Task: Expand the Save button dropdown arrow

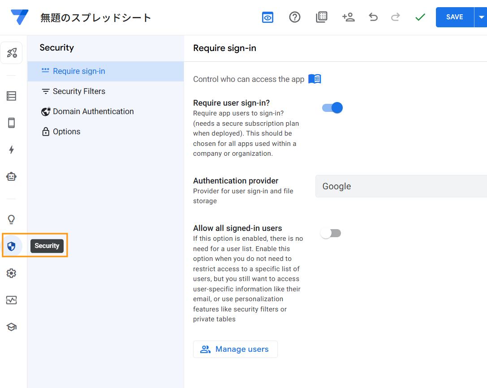Action: 481,17
